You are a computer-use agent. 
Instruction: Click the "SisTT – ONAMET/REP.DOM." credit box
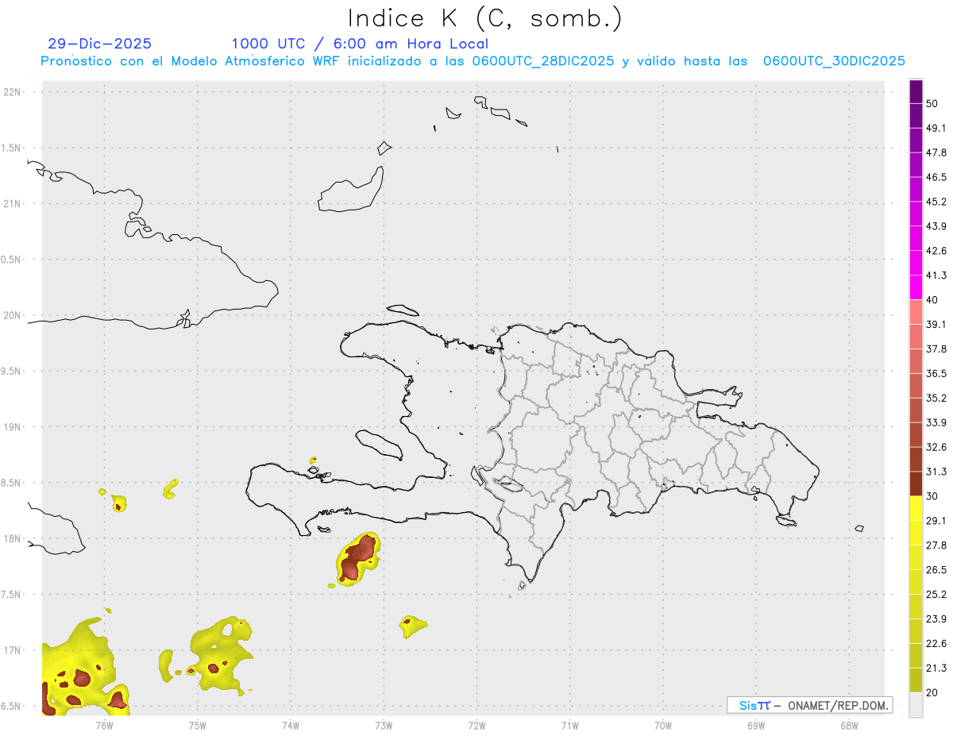(x=809, y=705)
